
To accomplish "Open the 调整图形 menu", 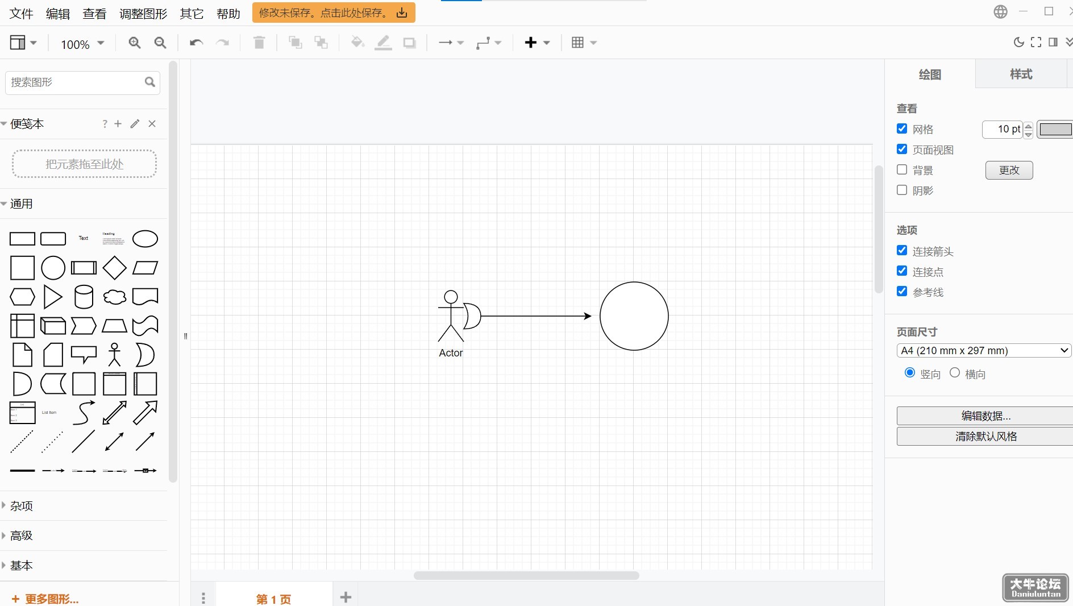I will coord(143,14).
